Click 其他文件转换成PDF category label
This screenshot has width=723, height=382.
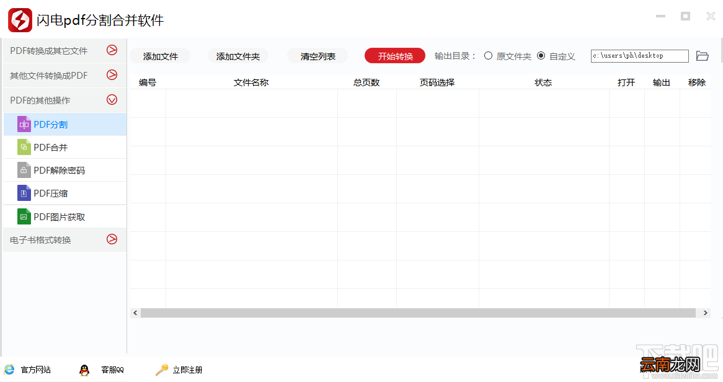49,76
